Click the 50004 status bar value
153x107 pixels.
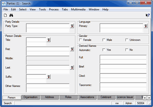pos(141,103)
